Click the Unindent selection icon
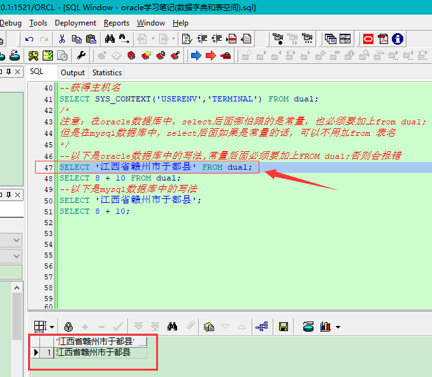This screenshot has width=432, height=377. click(x=217, y=39)
